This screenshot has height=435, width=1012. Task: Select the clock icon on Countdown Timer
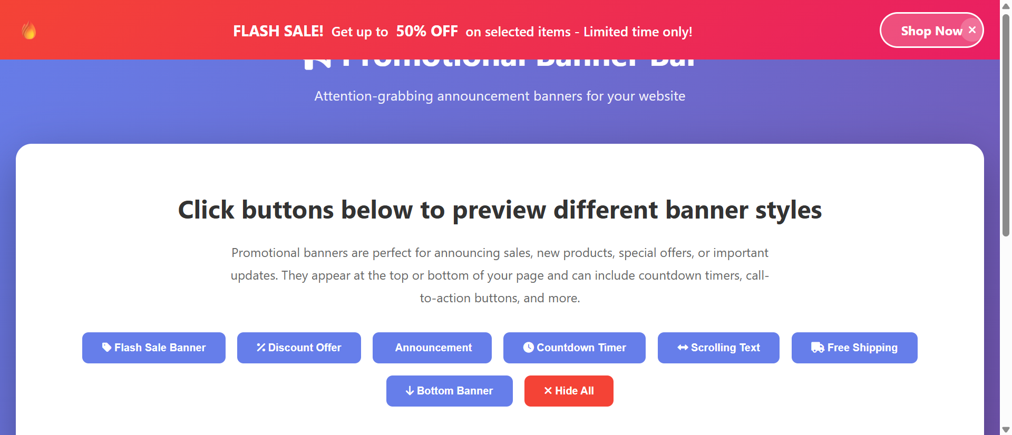click(529, 348)
